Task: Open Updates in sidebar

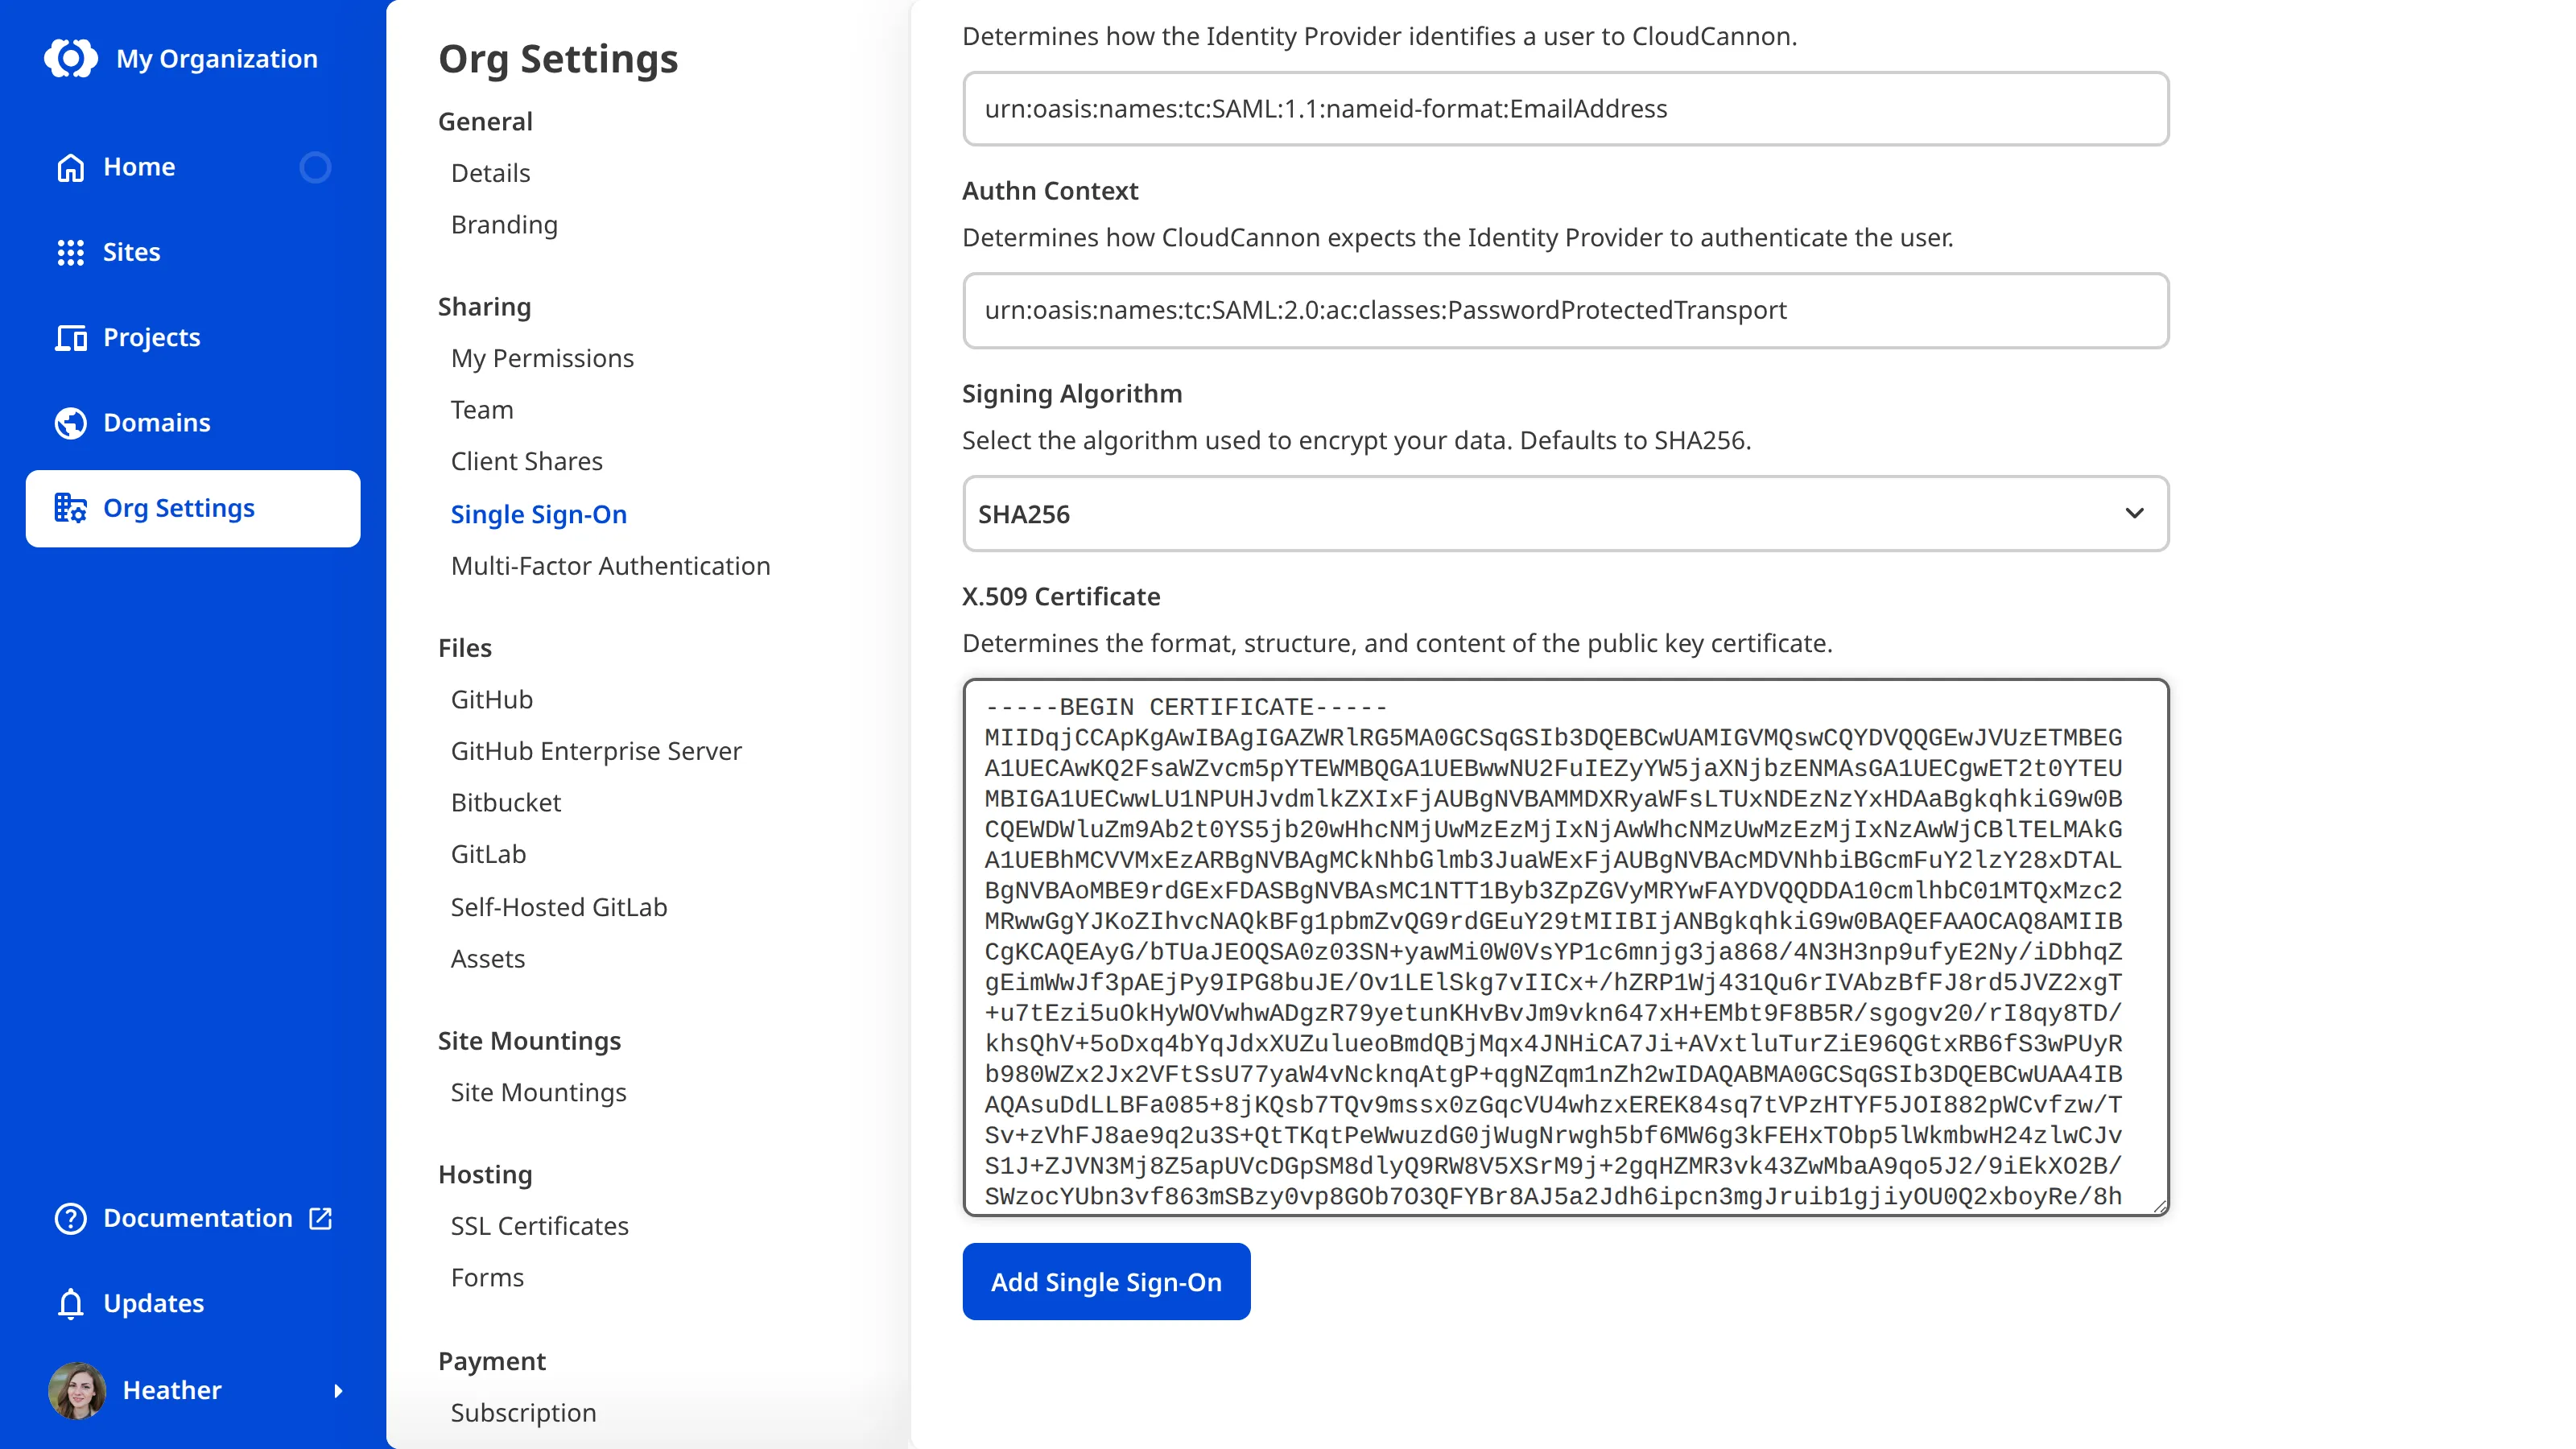Action: (x=193, y=1304)
